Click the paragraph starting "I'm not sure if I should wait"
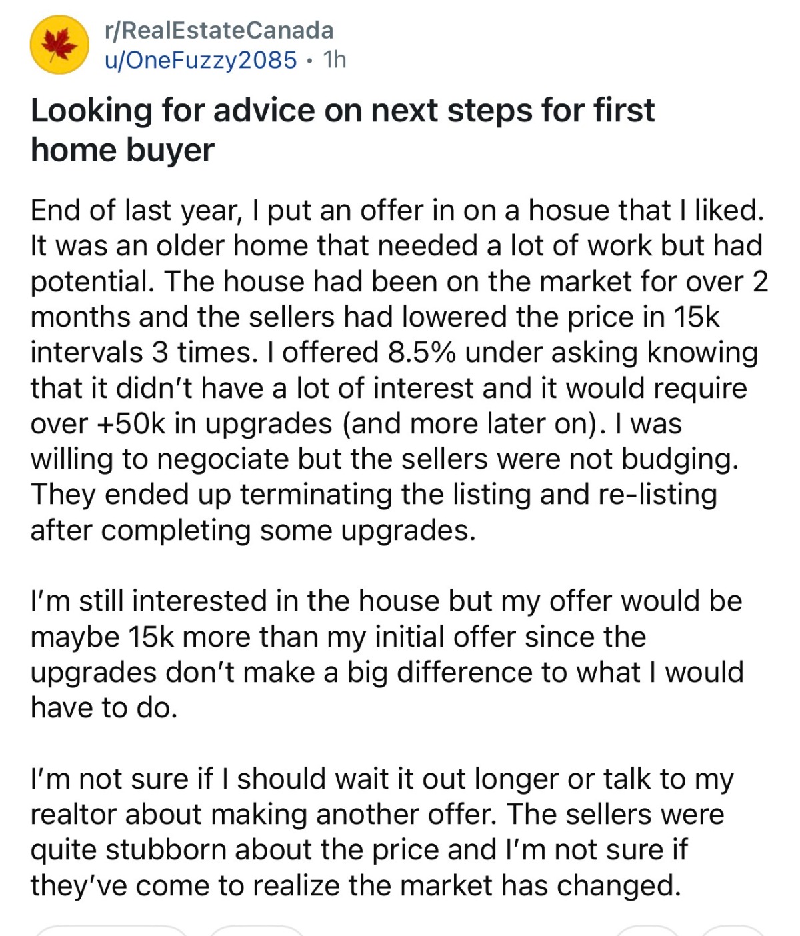This screenshot has height=936, width=800. pyautogui.click(x=381, y=832)
